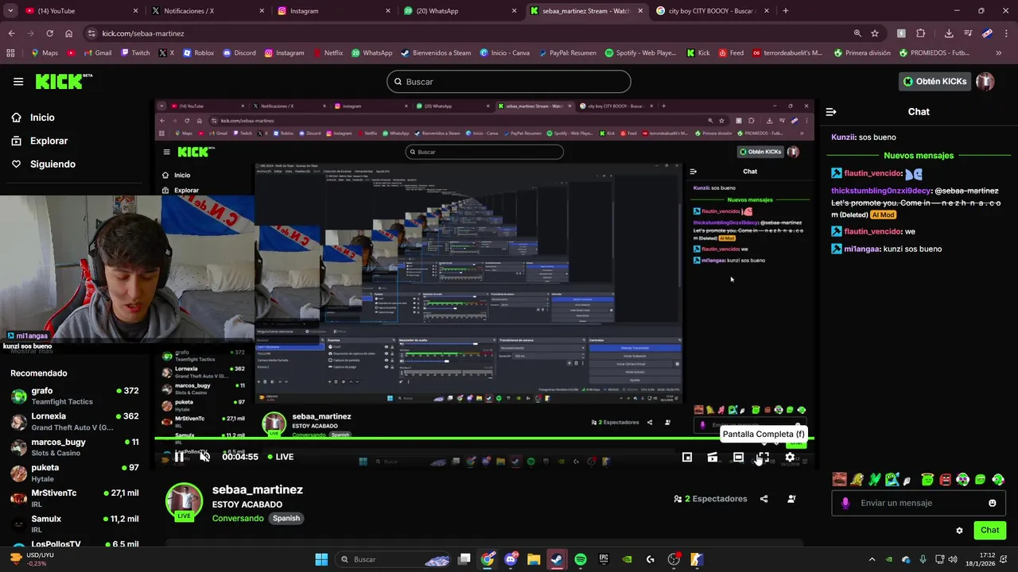Reload the page
Image resolution: width=1018 pixels, height=572 pixels.
click(x=49, y=33)
